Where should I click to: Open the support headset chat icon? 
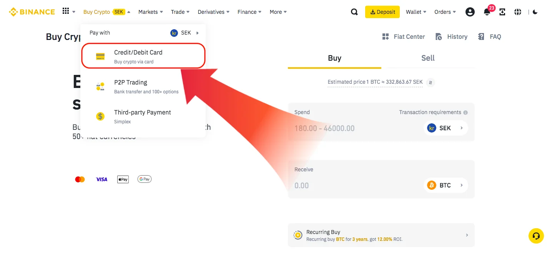coord(536,236)
